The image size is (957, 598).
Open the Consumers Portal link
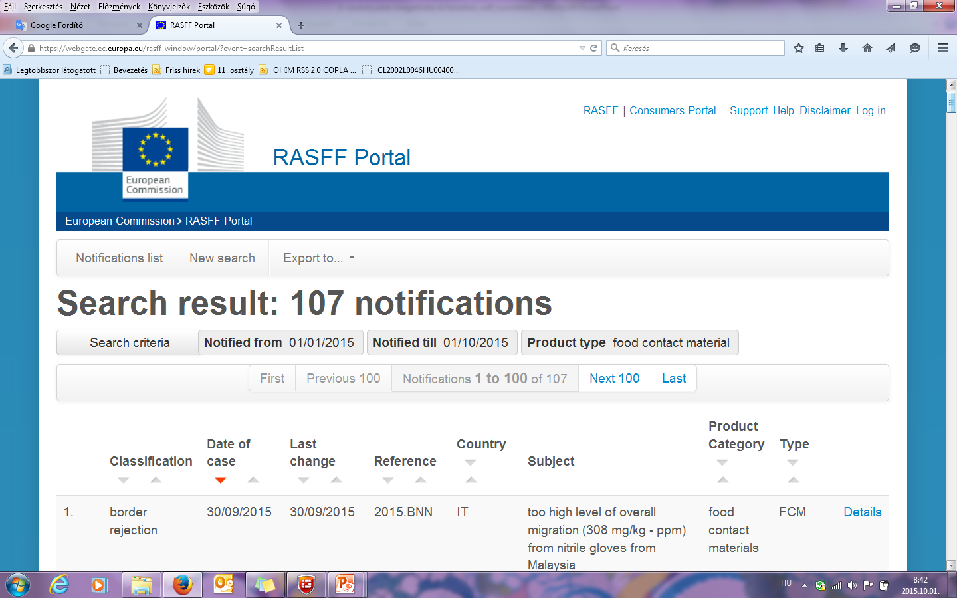coord(673,110)
